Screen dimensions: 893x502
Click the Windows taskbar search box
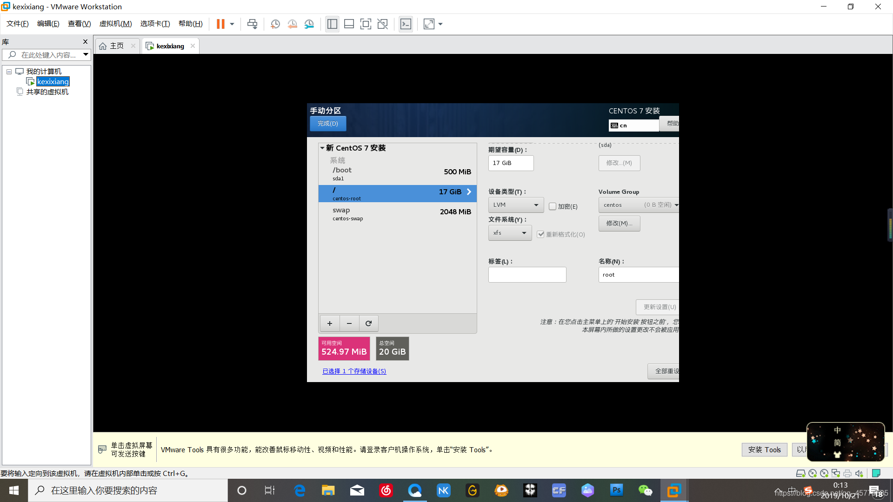pyautogui.click(x=128, y=490)
